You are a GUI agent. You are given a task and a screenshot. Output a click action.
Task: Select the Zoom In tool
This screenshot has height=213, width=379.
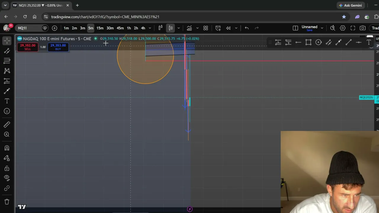tap(7, 134)
